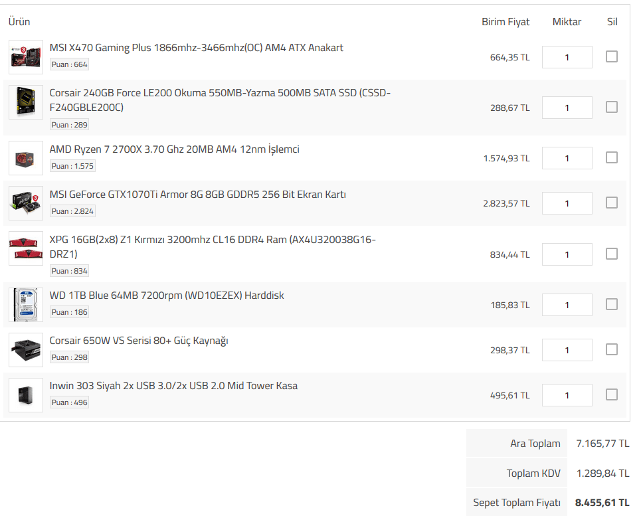This screenshot has width=639, height=516.
Task: Click quantity field for Corsair 240GB SSD
Action: pyautogui.click(x=567, y=108)
